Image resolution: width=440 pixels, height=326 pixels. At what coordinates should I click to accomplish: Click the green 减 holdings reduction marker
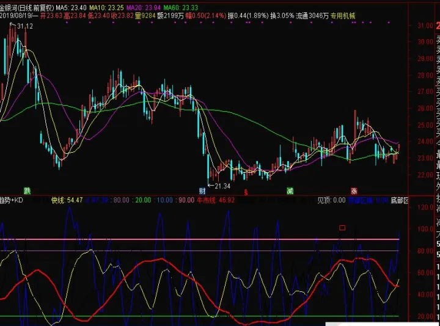290,191
